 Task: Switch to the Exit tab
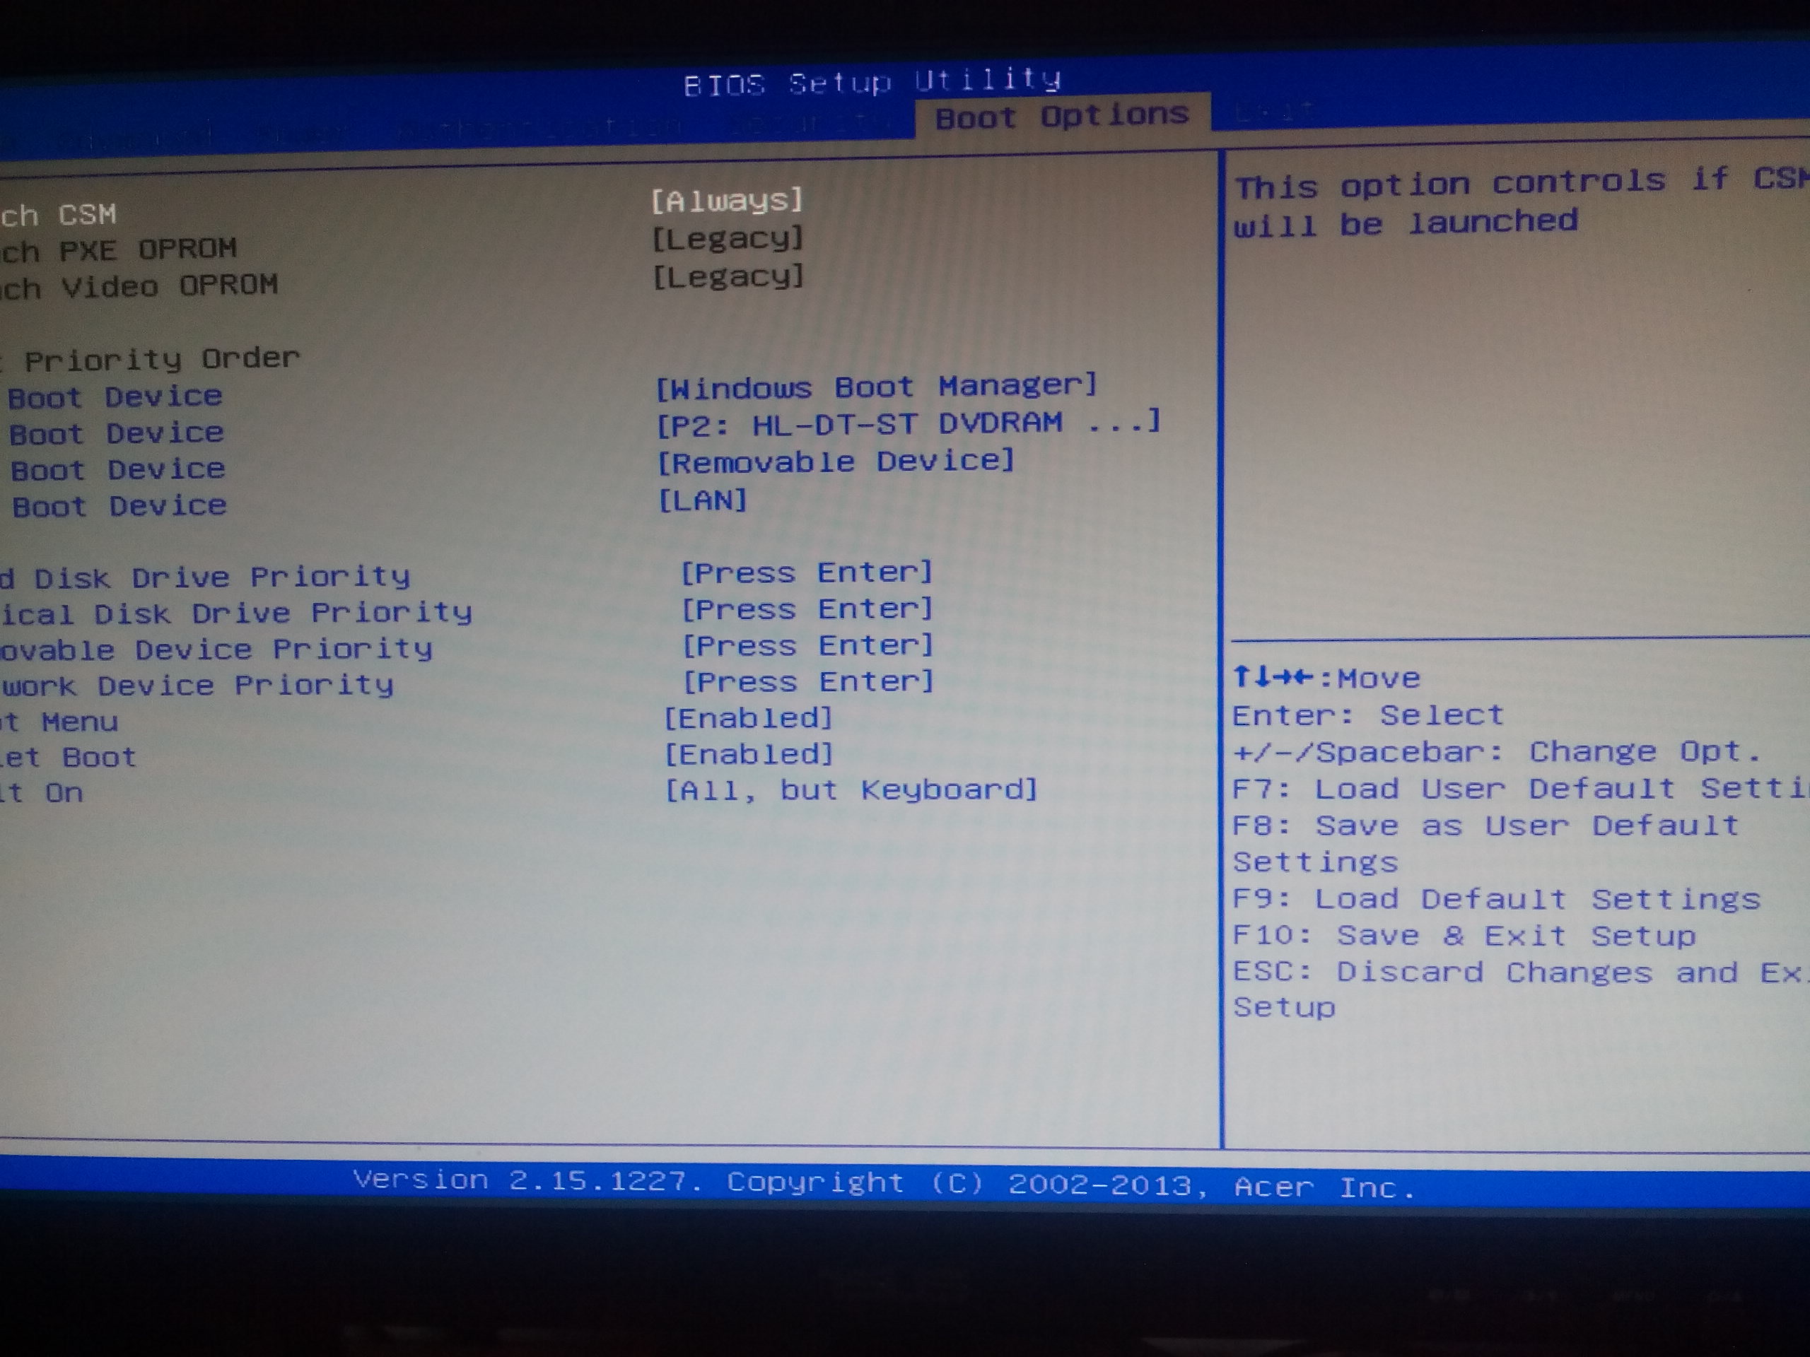point(1275,111)
